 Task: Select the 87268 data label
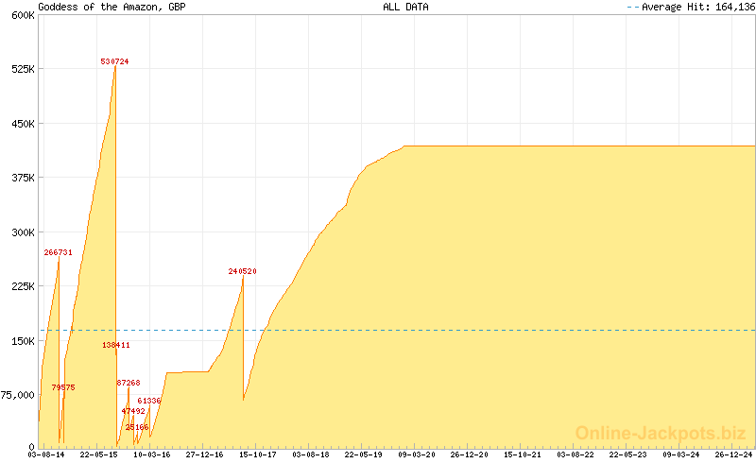coord(129,383)
